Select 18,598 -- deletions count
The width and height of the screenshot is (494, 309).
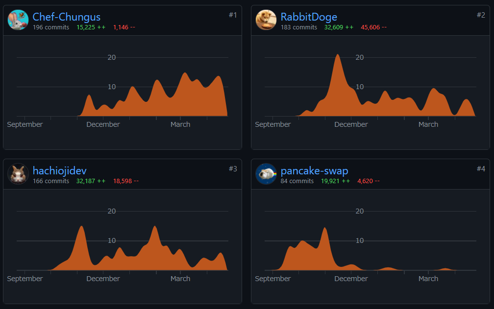click(126, 181)
